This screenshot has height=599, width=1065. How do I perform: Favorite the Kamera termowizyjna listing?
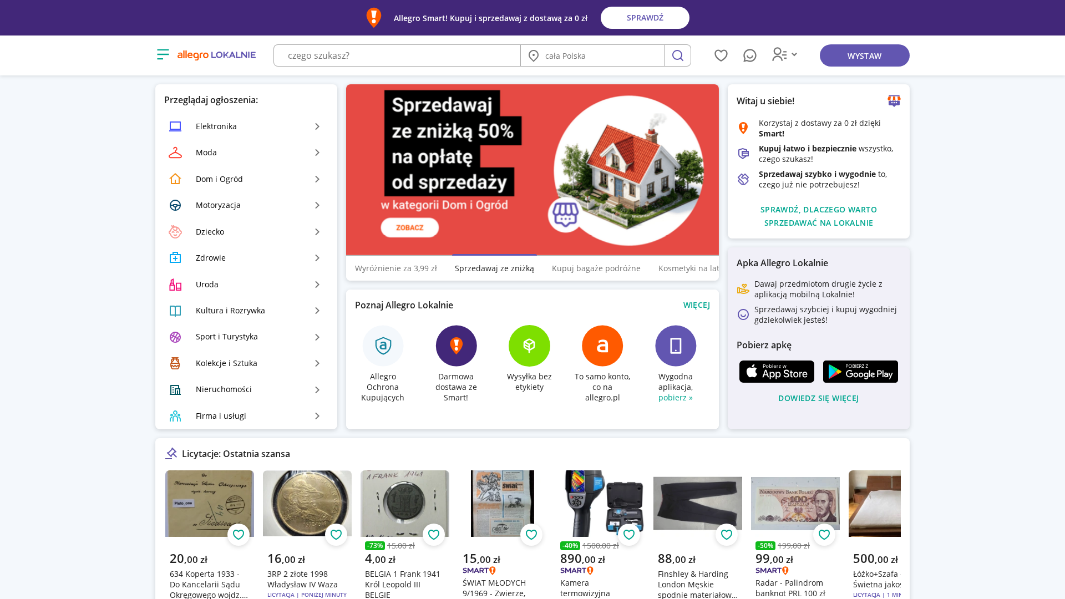click(629, 535)
